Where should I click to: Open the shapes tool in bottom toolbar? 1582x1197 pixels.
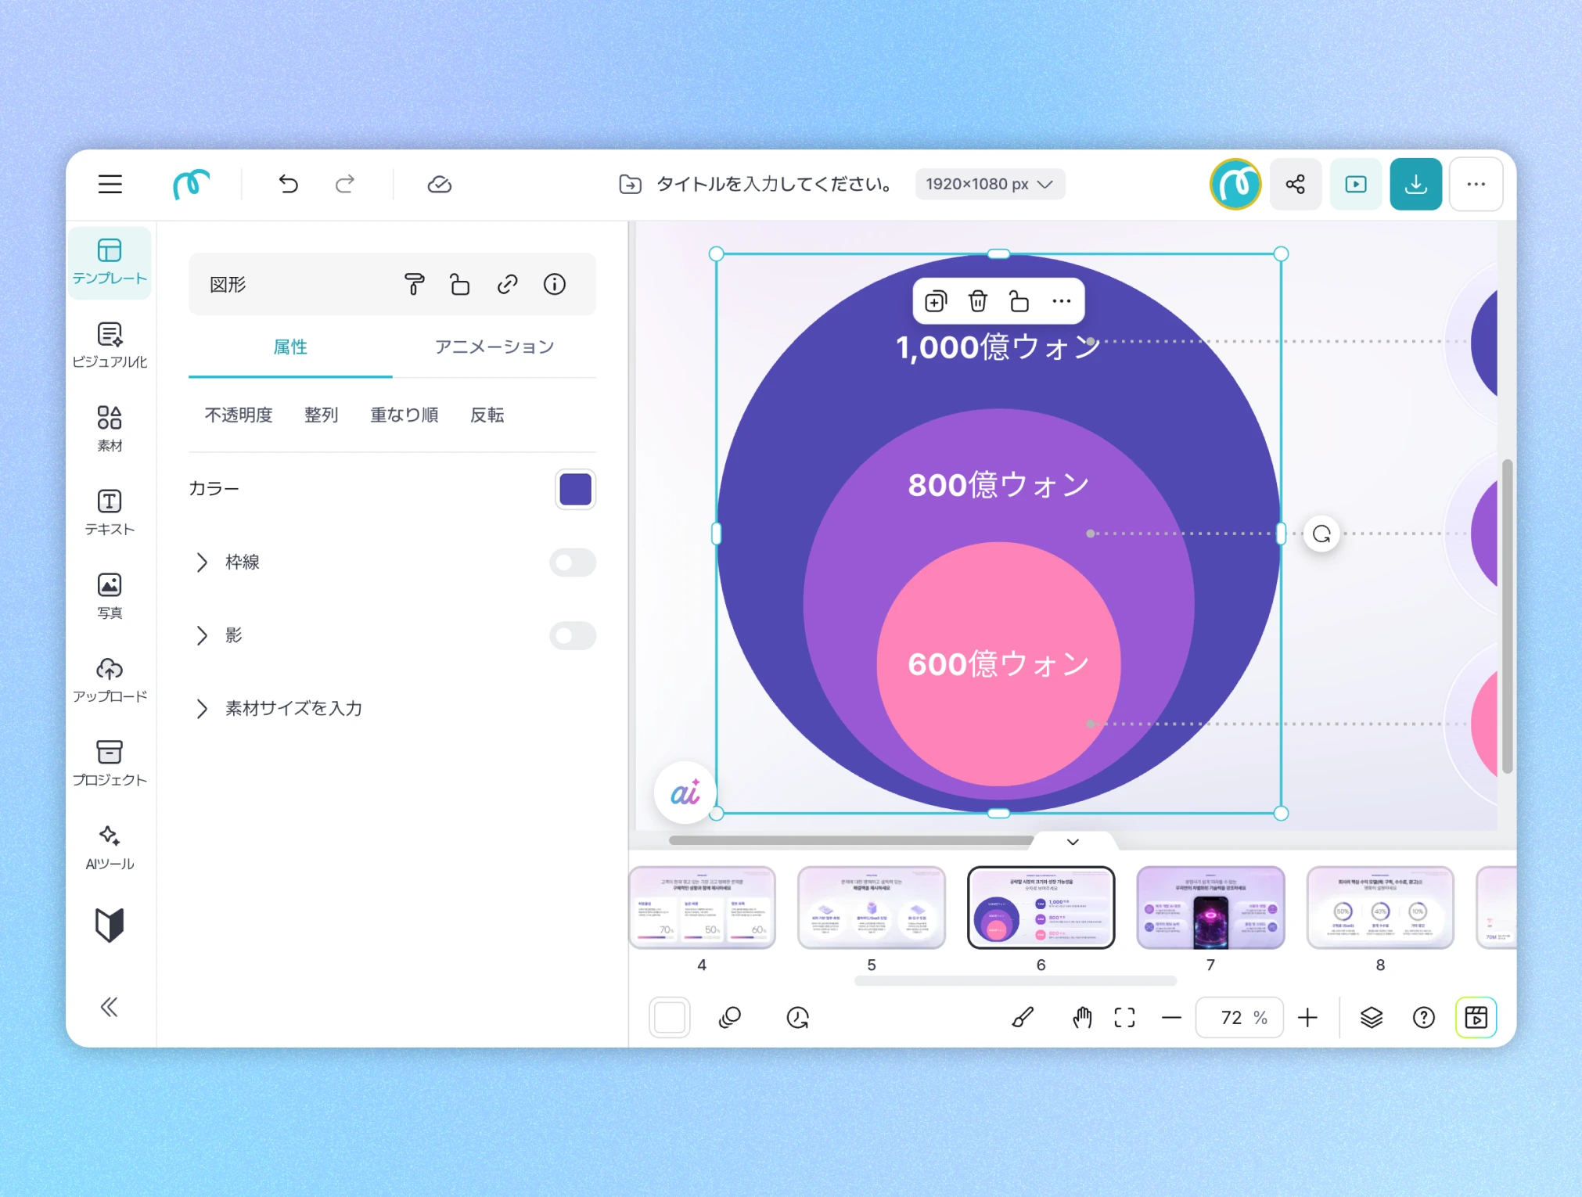tap(730, 1017)
